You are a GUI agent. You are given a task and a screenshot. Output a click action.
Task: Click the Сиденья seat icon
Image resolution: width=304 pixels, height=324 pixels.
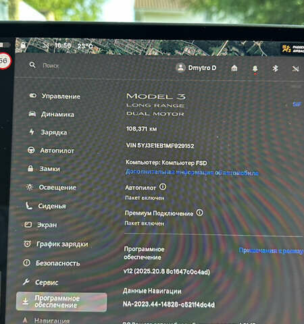29,206
